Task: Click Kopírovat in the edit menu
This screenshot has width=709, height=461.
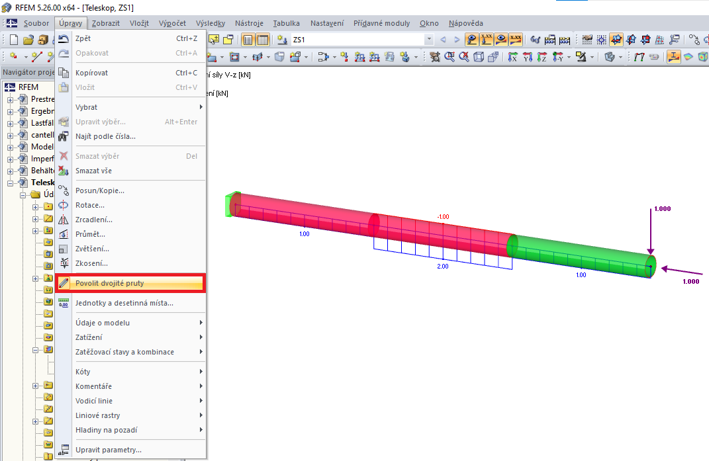Action: [130, 73]
